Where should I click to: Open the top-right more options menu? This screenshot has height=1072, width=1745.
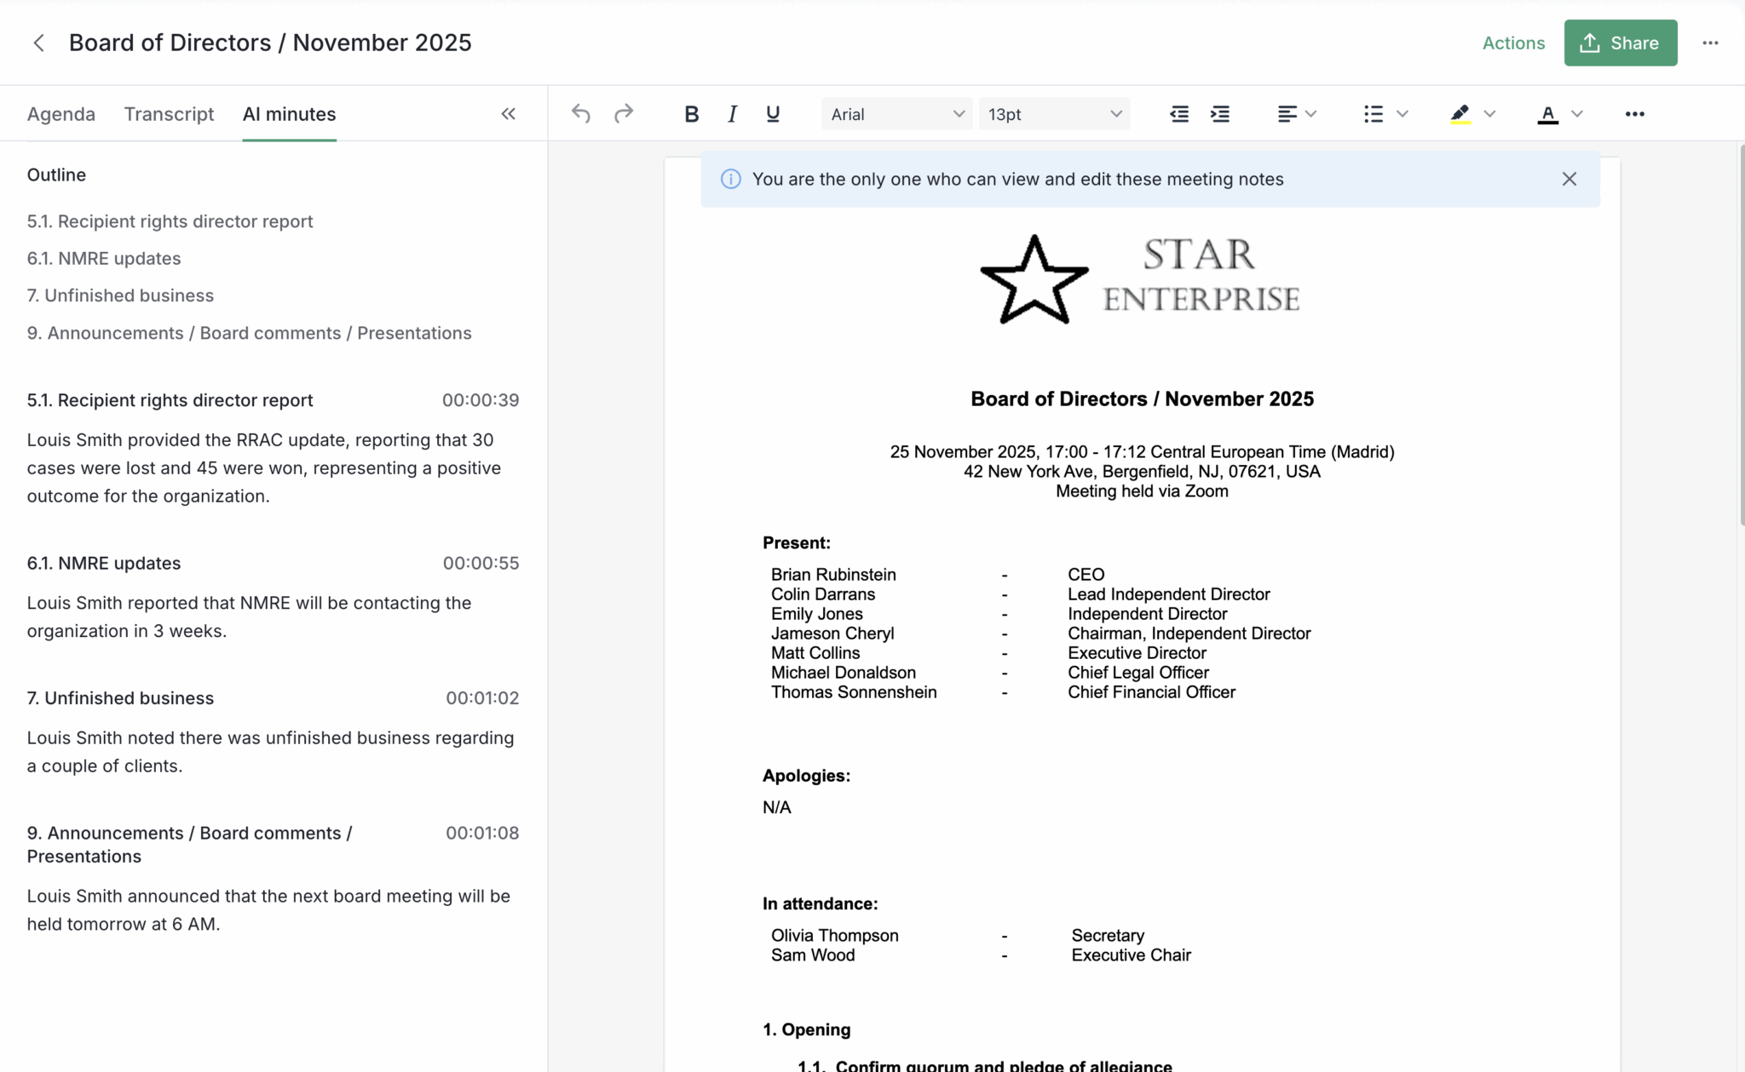tap(1710, 43)
